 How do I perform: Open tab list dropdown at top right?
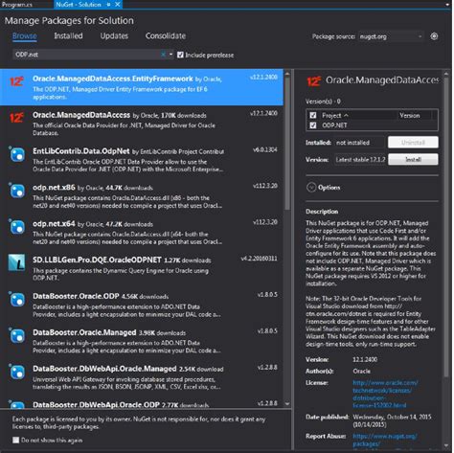447,5
